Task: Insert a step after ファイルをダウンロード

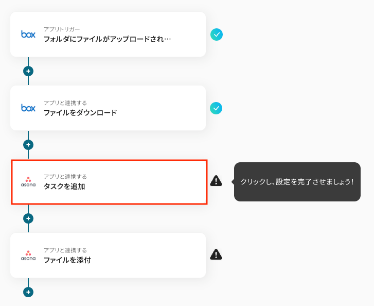Action: (28, 145)
